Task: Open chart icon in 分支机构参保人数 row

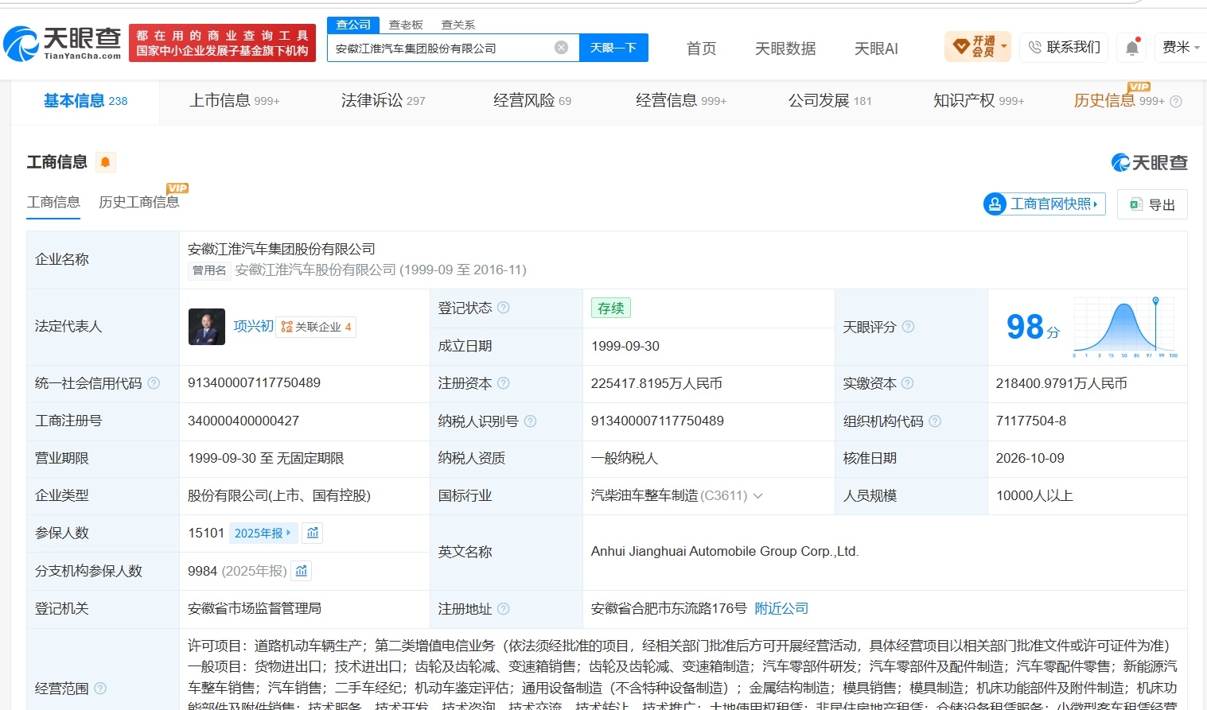Action: click(x=301, y=571)
